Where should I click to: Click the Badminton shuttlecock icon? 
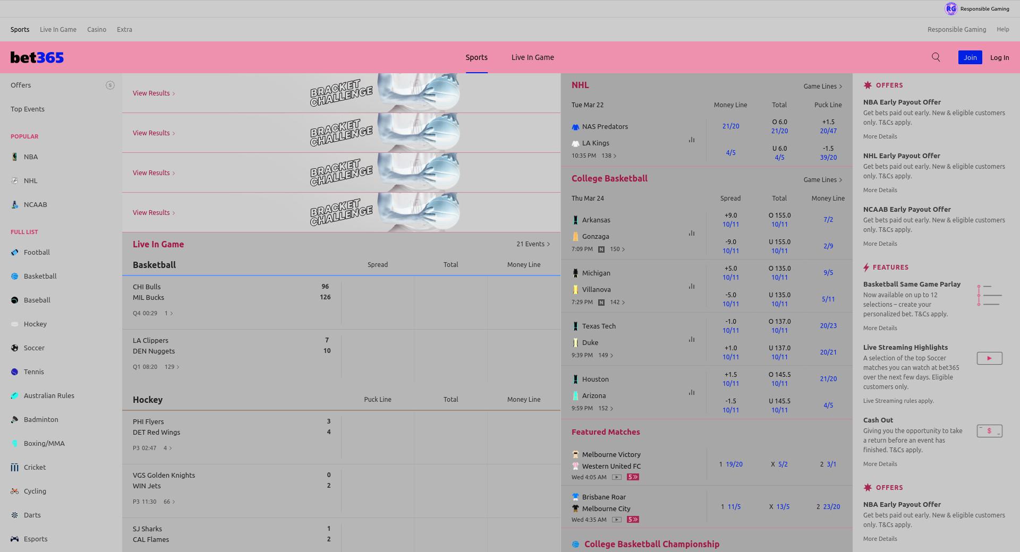pos(15,419)
